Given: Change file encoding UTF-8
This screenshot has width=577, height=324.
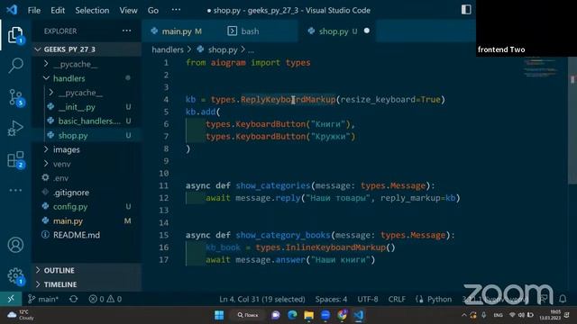Looking at the screenshot, I should click(367, 299).
